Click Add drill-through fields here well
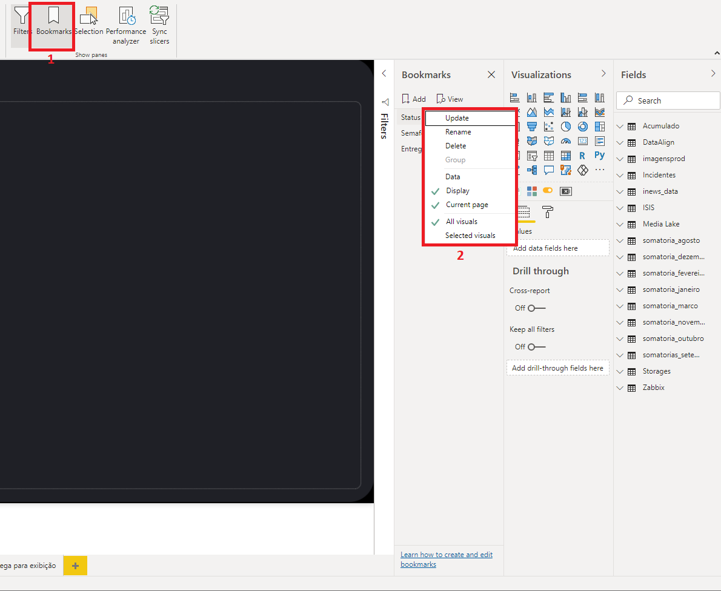The width and height of the screenshot is (721, 591). pyautogui.click(x=558, y=368)
